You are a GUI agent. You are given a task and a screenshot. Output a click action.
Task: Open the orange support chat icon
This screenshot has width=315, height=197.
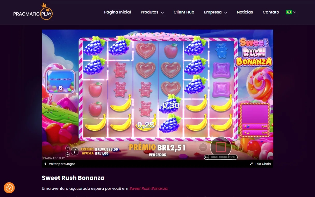[x=9, y=188]
